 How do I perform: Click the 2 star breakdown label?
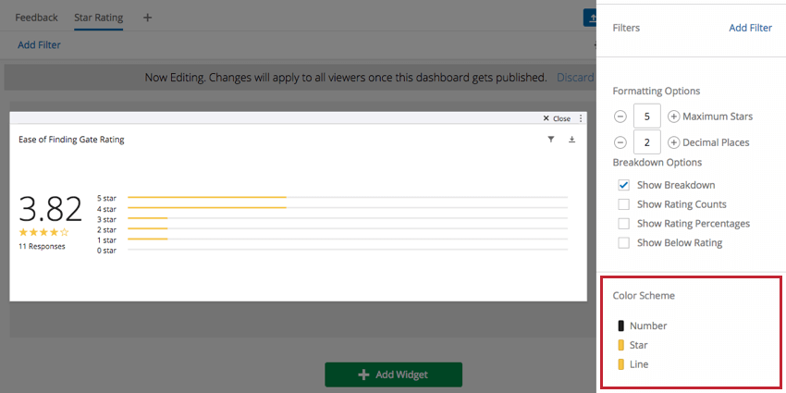(106, 229)
